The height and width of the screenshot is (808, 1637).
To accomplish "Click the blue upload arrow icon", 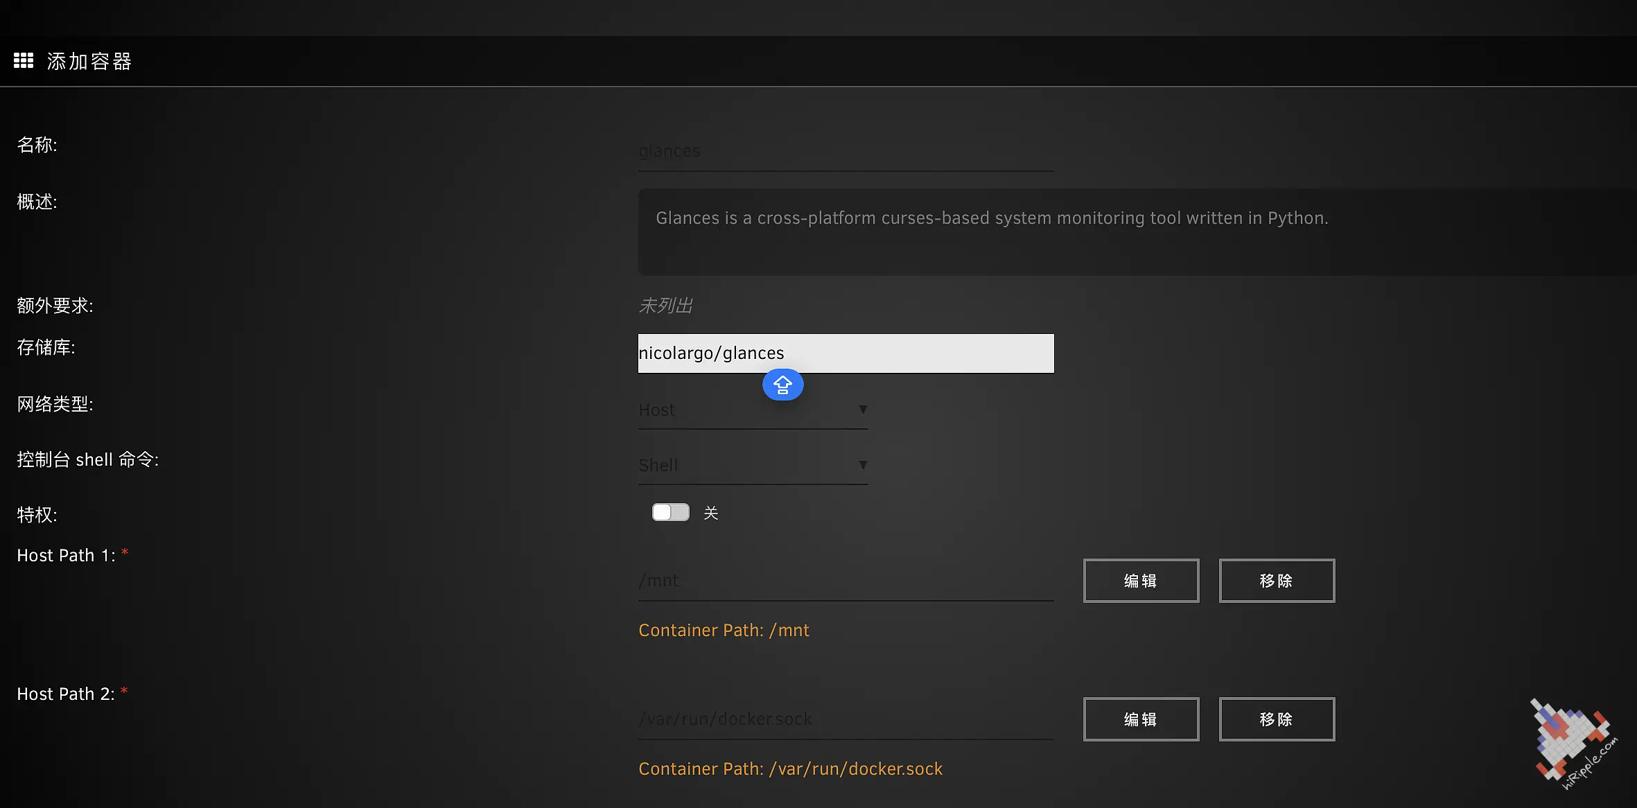I will pyautogui.click(x=782, y=385).
